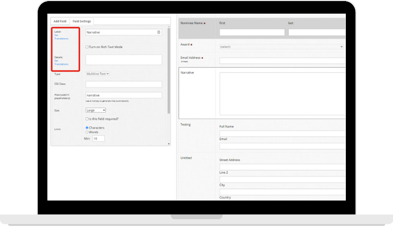Open the Type dropdown showing Multiline Text
The width and height of the screenshot is (393, 227).
pyautogui.click(x=97, y=74)
